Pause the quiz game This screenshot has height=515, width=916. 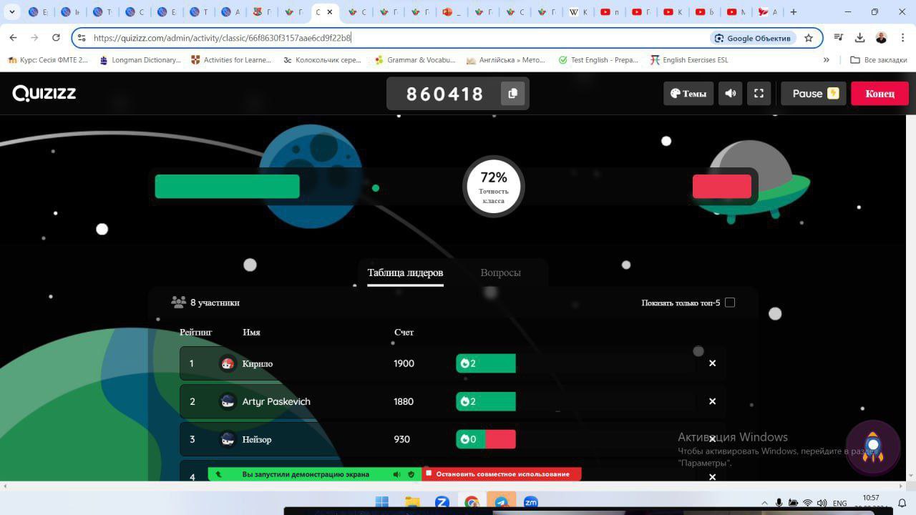pyautogui.click(x=814, y=94)
